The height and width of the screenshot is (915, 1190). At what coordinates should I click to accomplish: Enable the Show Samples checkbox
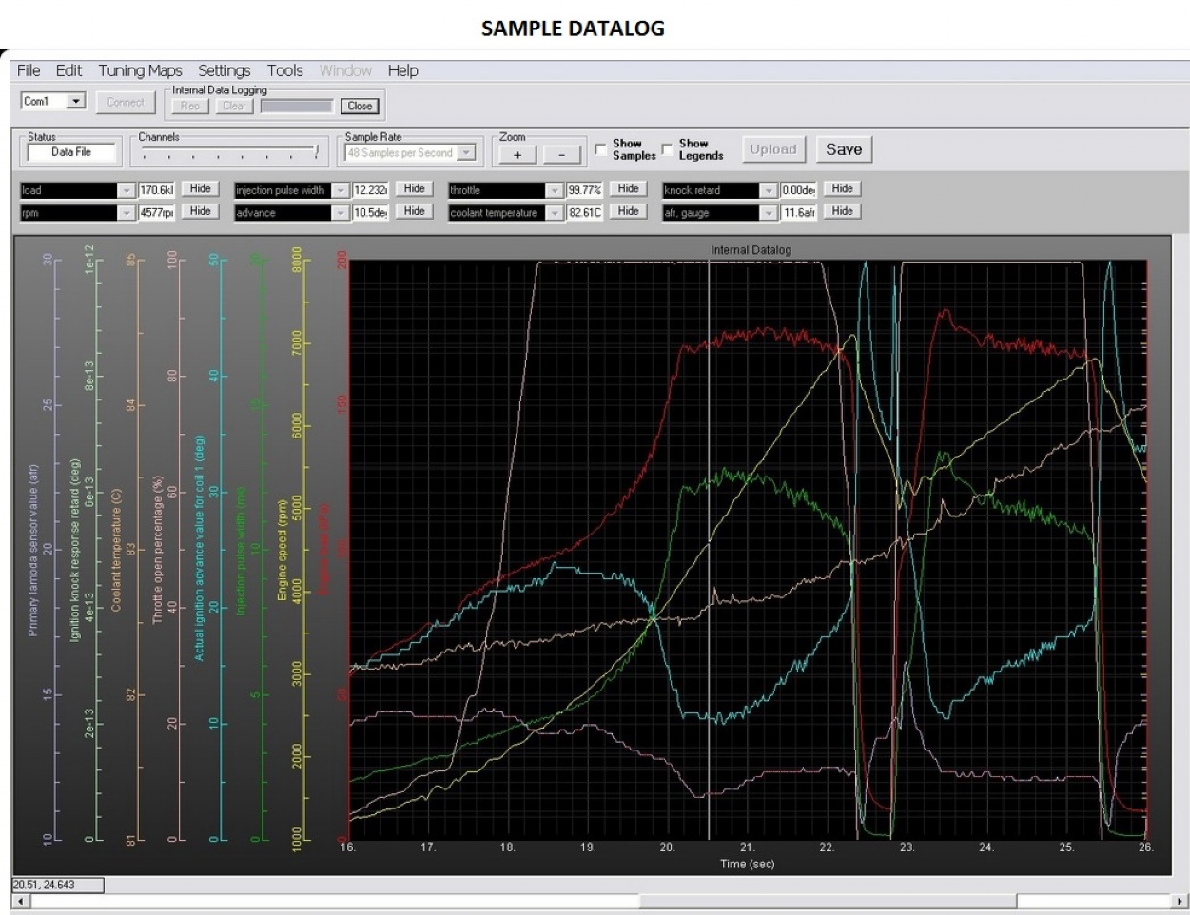pos(601,149)
